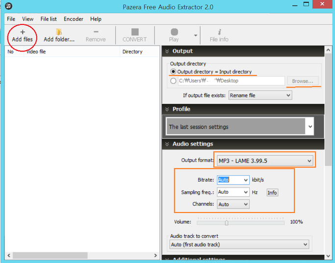Open the Output format MP3 dropdown

[265, 161]
